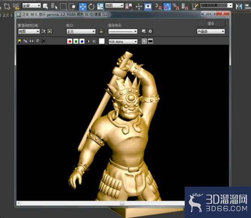251x218 pixels.
Task: Open the Select by Name list icon
Action: pos(54,7)
